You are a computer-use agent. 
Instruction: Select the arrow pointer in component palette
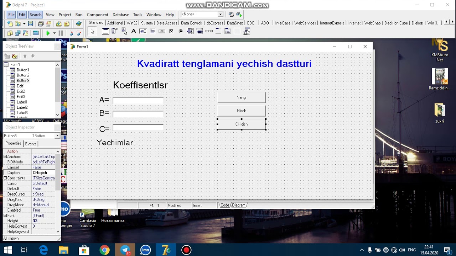click(x=93, y=31)
